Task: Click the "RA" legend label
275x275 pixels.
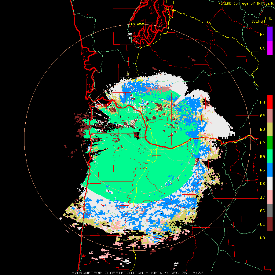Action: [x=262, y=157]
